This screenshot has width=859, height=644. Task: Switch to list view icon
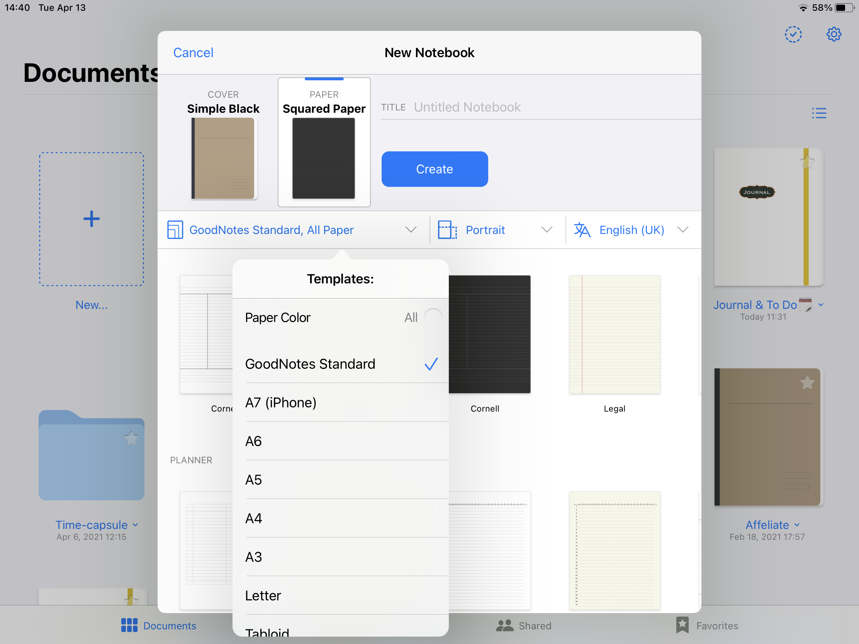click(x=818, y=113)
